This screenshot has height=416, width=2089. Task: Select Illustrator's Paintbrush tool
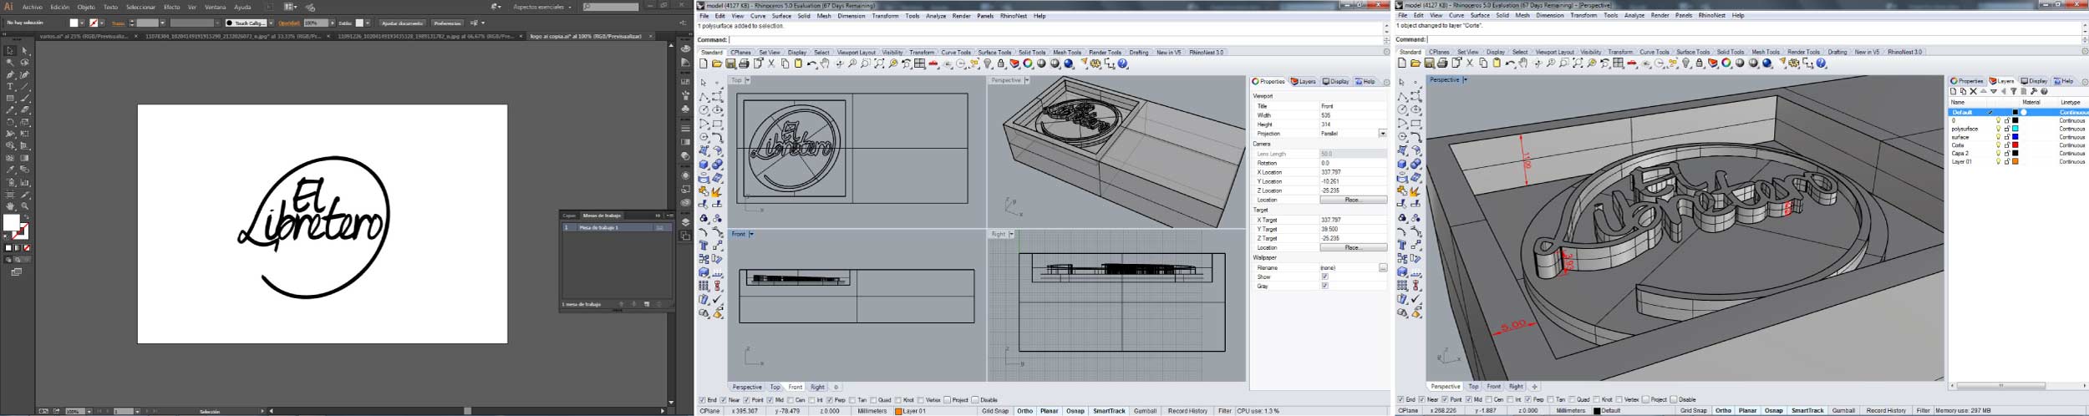[25, 98]
